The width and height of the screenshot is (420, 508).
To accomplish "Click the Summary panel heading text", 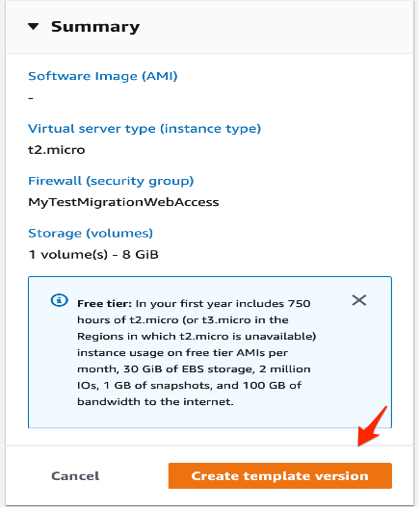I will 95,27.
